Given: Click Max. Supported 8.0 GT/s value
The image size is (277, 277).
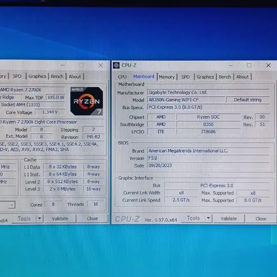Looking at the screenshot, I should pos(253,200).
